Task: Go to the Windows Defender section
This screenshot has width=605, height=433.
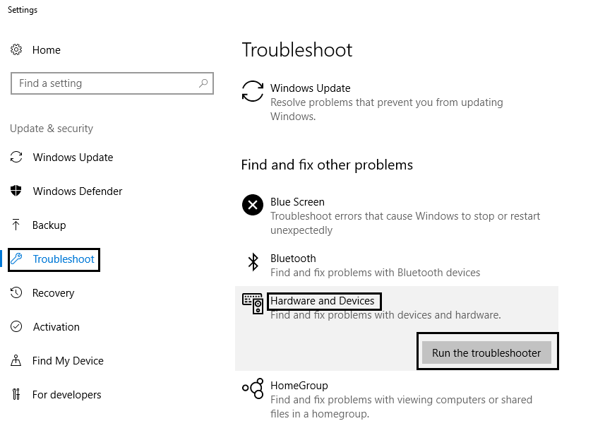Action: pyautogui.click(x=66, y=191)
